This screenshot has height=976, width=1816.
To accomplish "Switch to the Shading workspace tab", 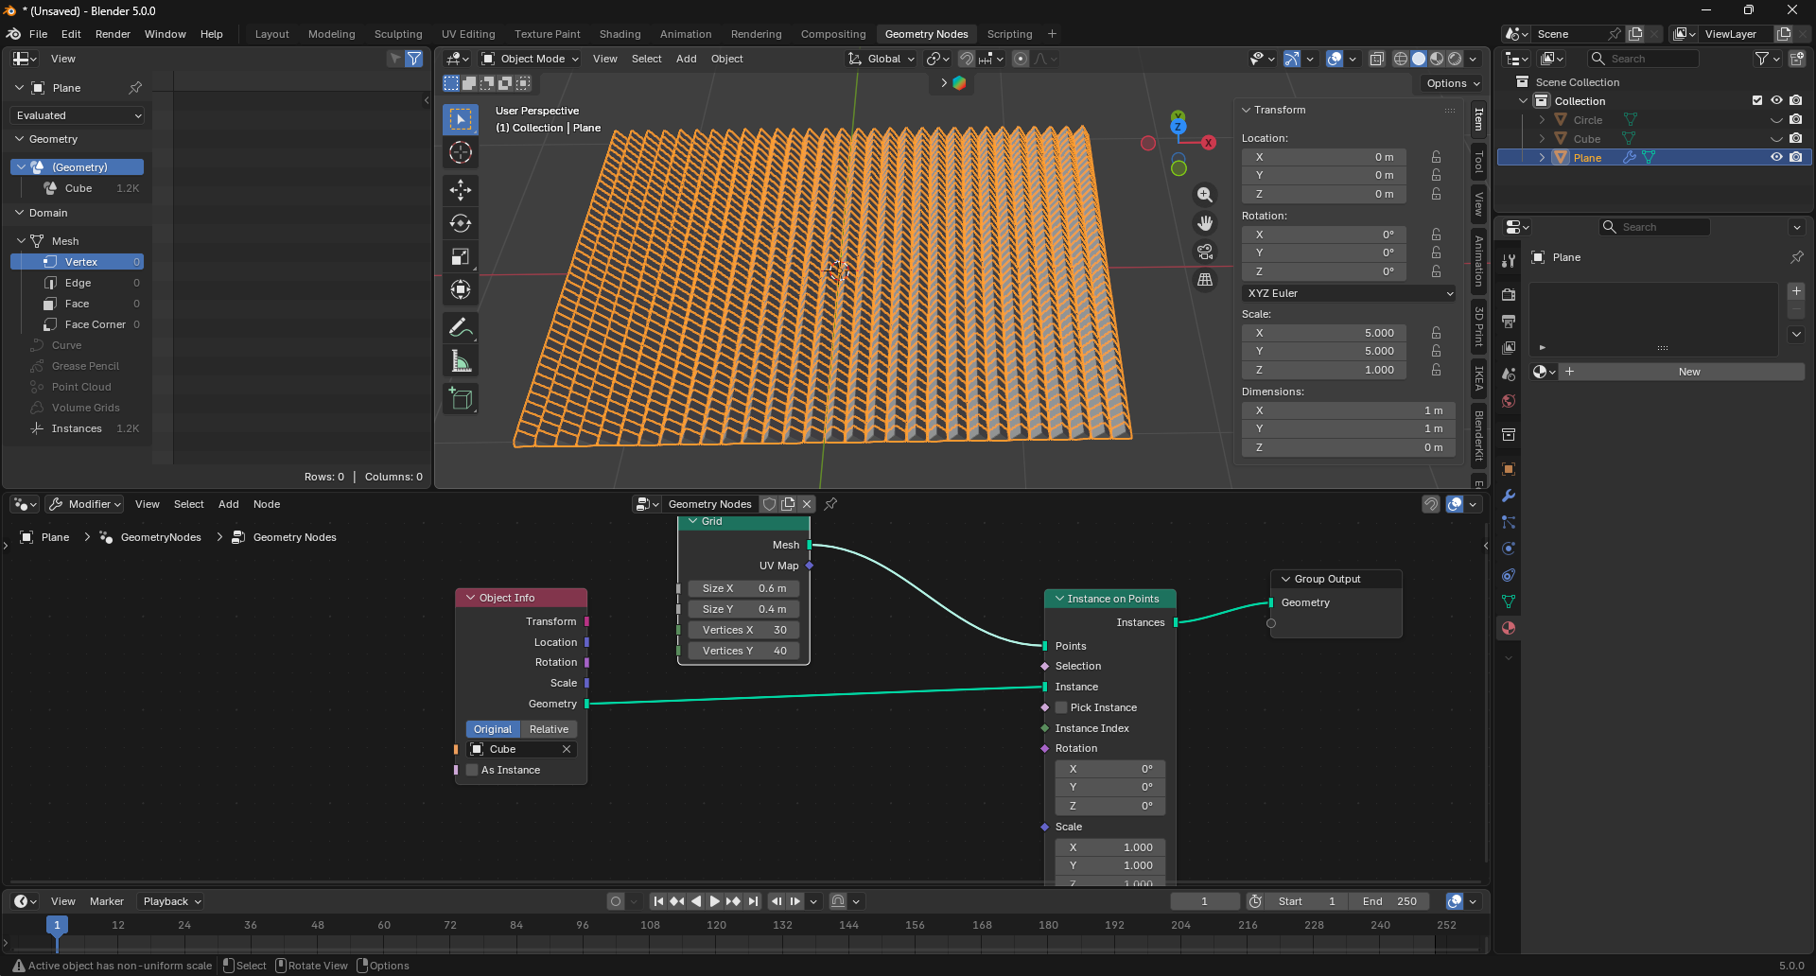I will [620, 34].
